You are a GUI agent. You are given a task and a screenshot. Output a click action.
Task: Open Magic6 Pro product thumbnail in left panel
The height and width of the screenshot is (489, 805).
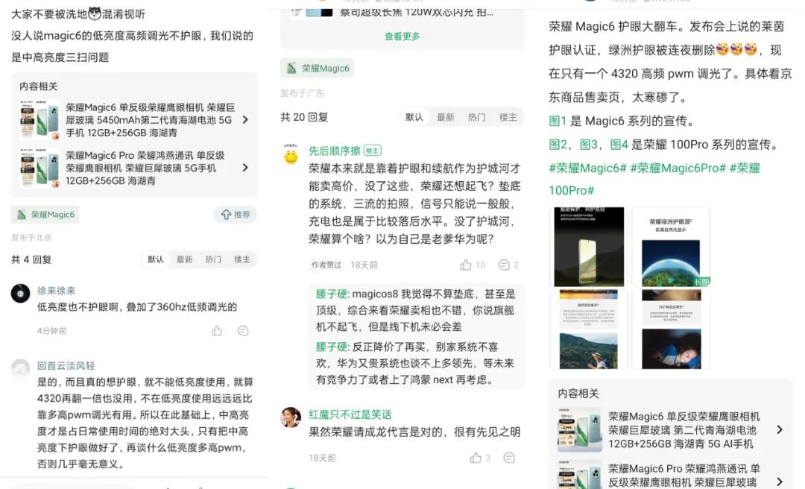pyautogui.click(x=40, y=168)
